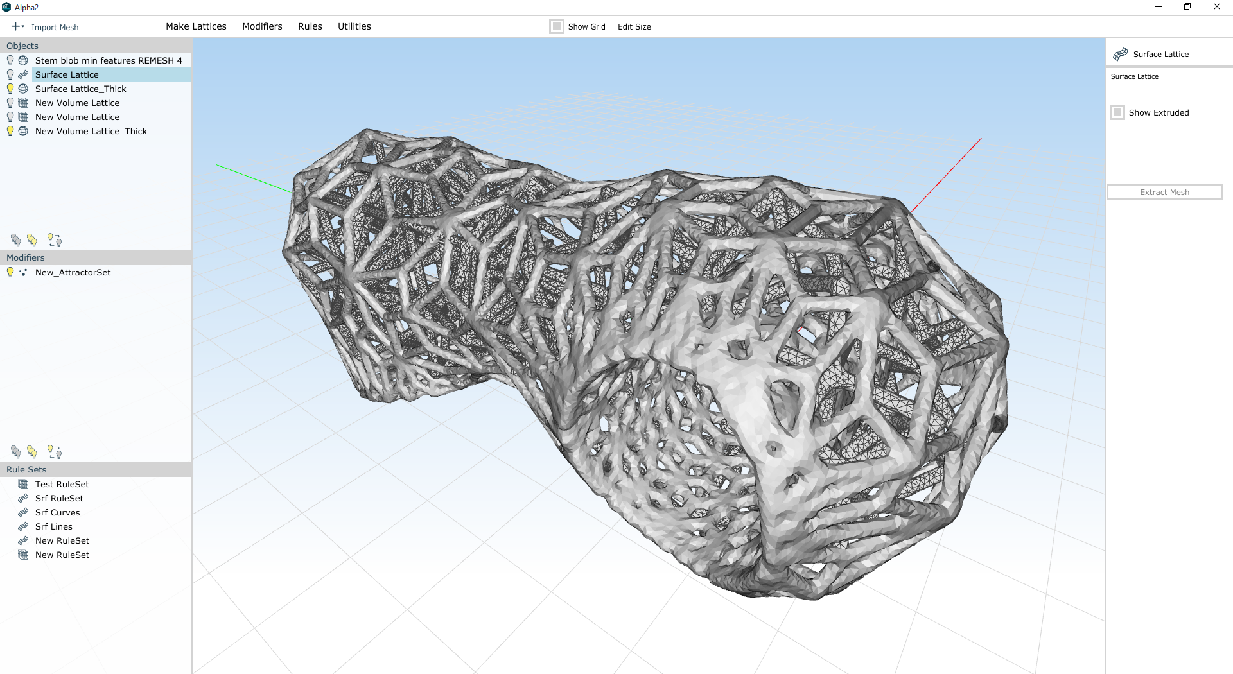Select the New_AttractorSet modifier
This screenshot has height=674, width=1233.
pos(73,272)
